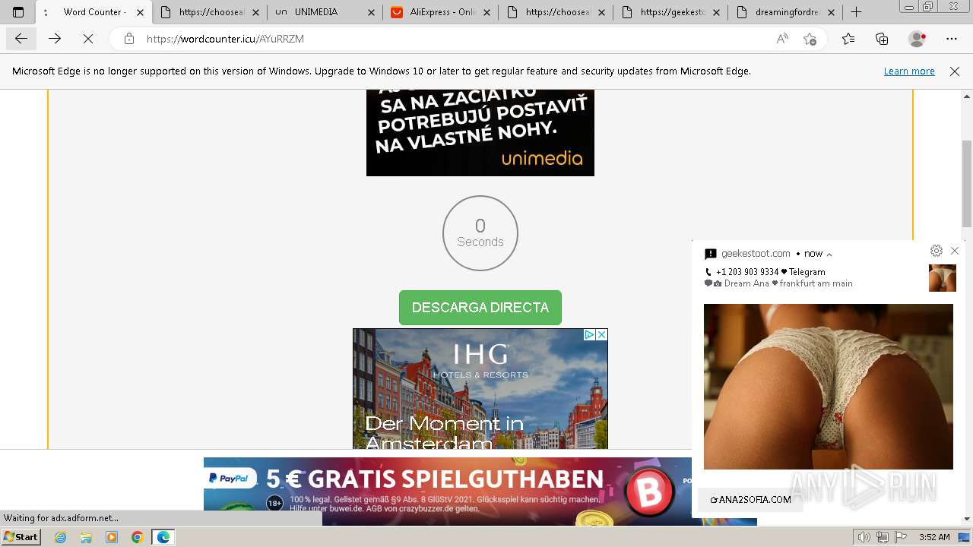The width and height of the screenshot is (973, 547).
Task: Select Edge browser in taskbar
Action: [163, 537]
